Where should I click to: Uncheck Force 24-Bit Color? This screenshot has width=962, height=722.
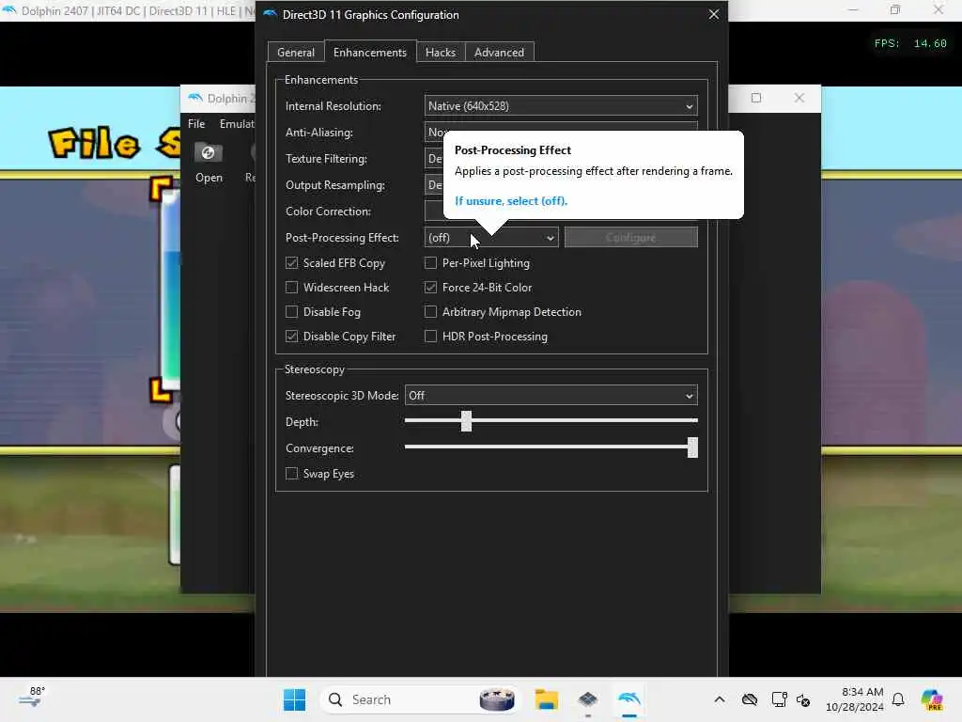point(430,288)
